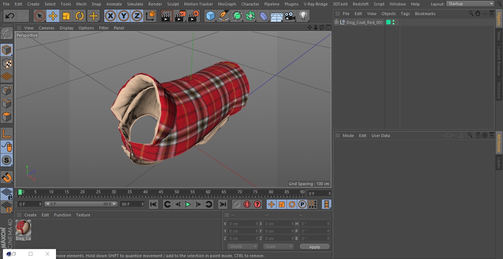The image size is (503, 259).
Task: Select Dog_Coat_Red_001 object
Action: pos(365,22)
